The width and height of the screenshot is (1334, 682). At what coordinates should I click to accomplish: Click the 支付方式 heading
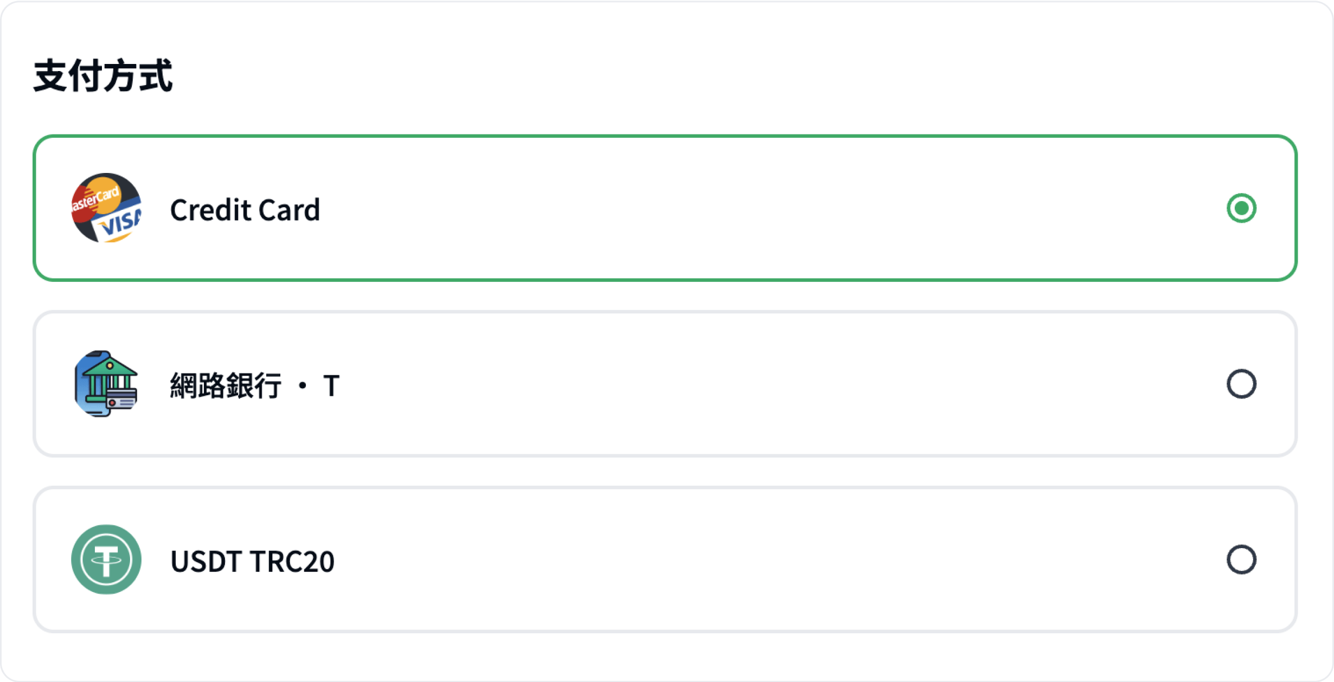pos(103,76)
